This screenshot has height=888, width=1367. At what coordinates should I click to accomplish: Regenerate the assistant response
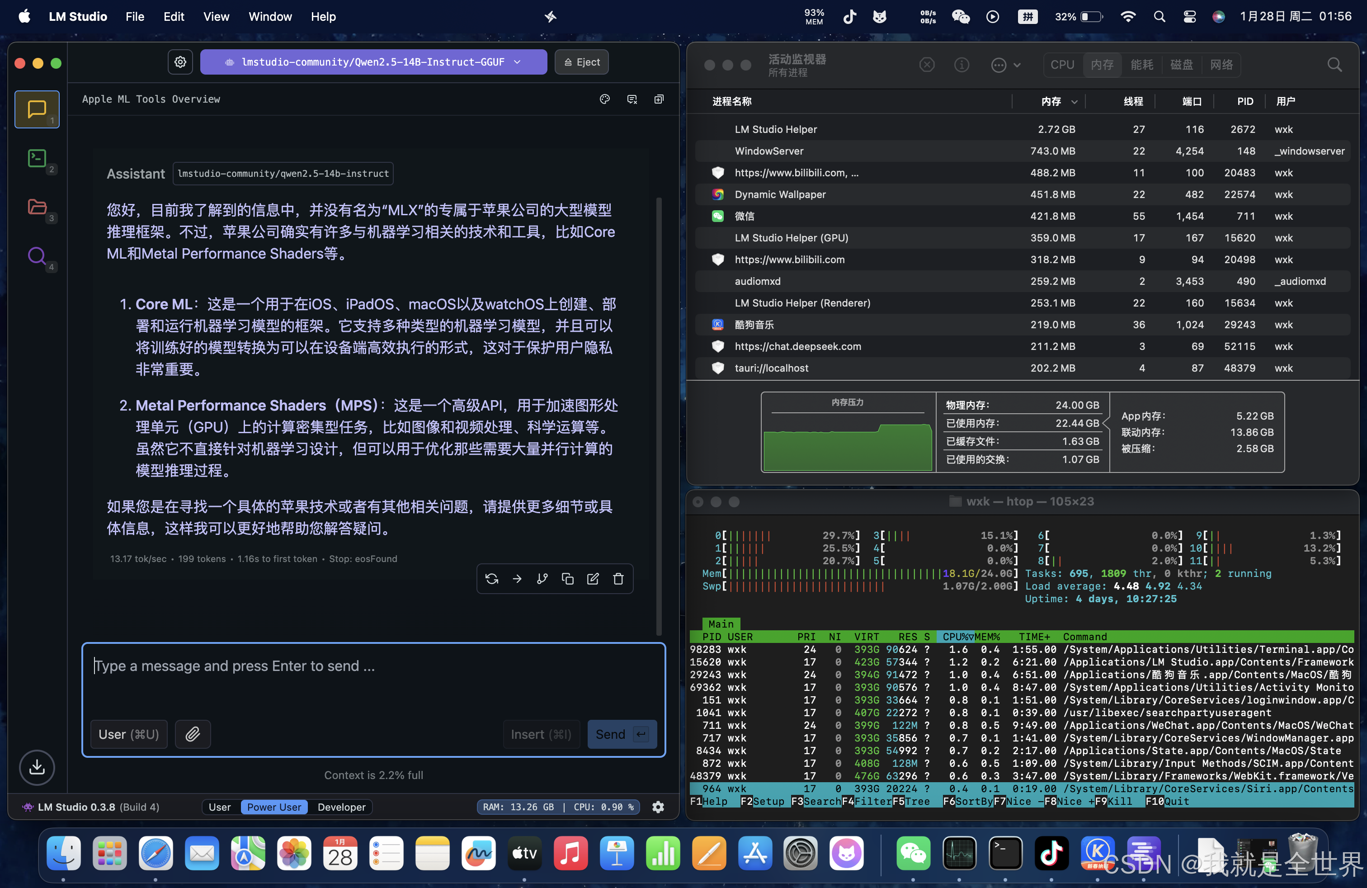click(x=492, y=578)
